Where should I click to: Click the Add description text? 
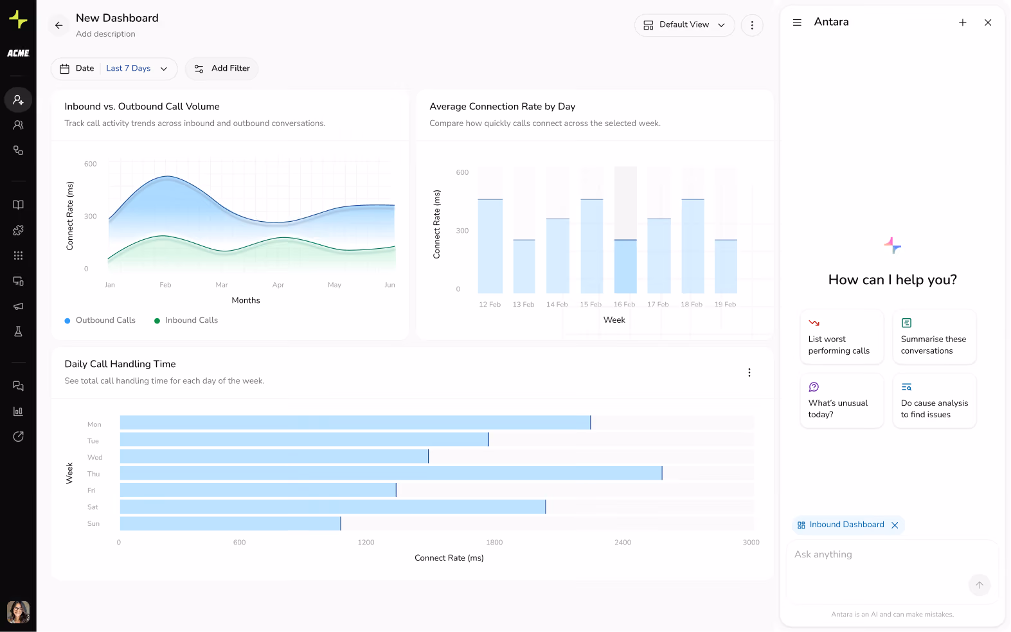[105, 34]
